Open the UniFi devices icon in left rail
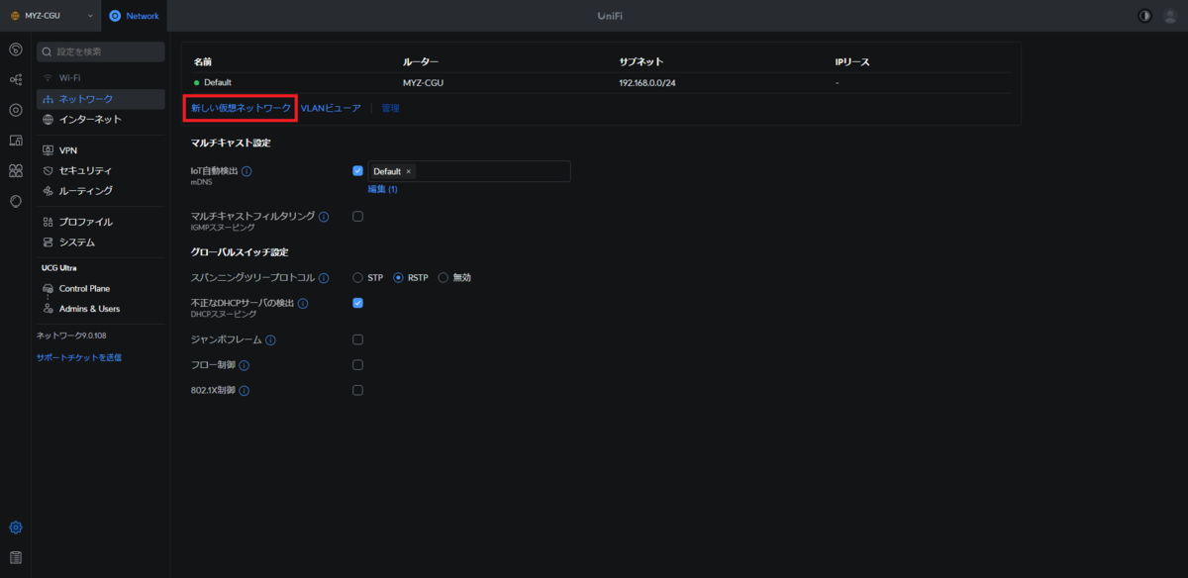 point(15,110)
